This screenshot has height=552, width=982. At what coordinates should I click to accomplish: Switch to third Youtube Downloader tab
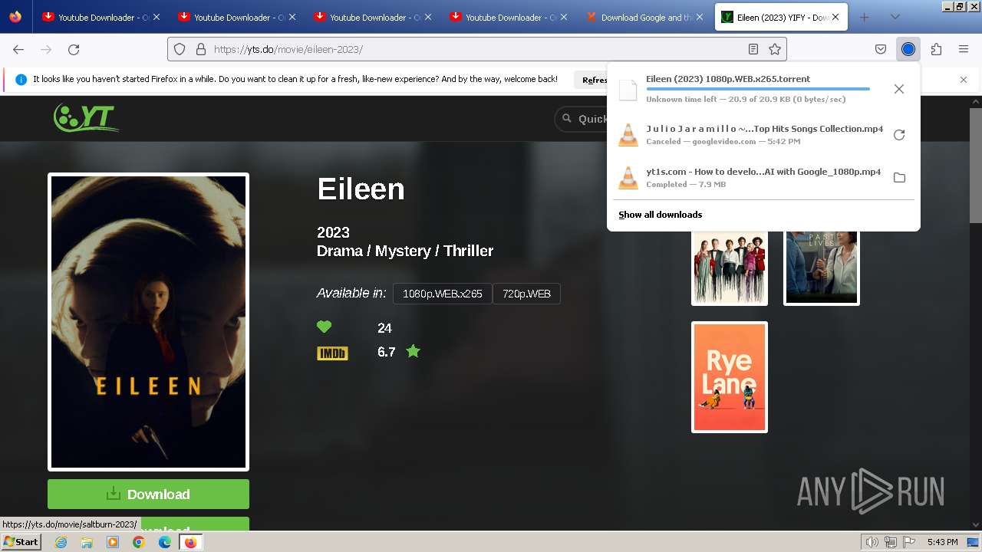point(372,17)
